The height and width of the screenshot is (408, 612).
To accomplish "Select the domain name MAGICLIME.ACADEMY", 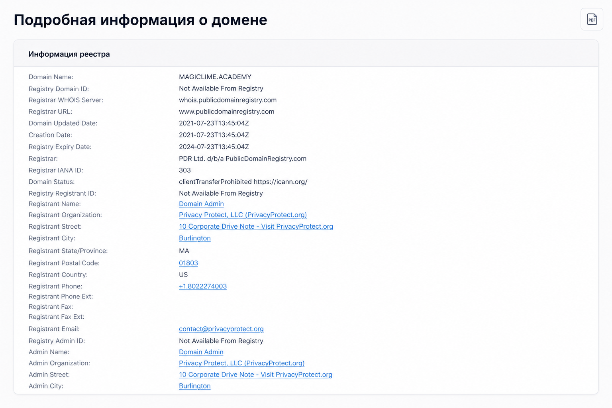I will (x=215, y=77).
